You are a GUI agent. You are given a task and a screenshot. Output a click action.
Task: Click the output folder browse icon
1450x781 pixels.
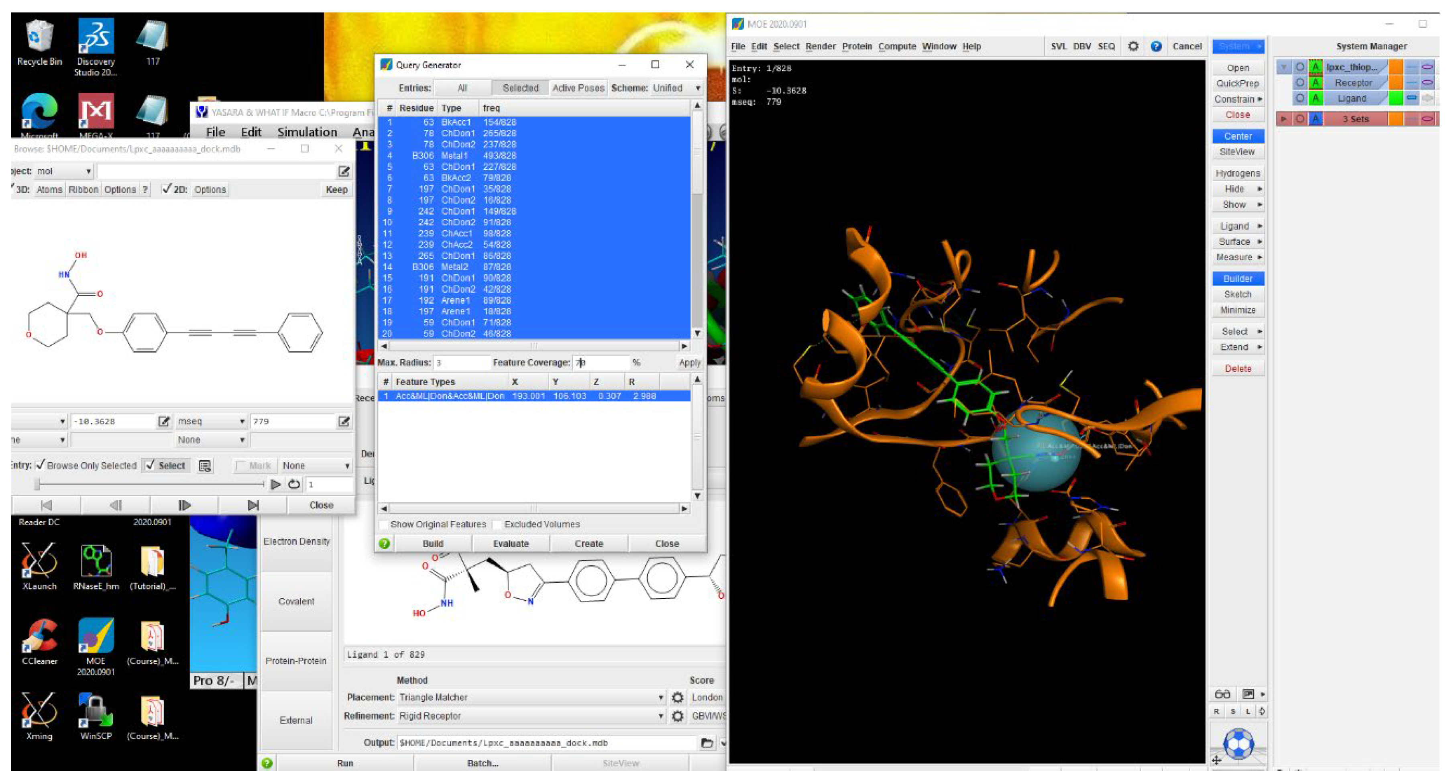coord(707,743)
